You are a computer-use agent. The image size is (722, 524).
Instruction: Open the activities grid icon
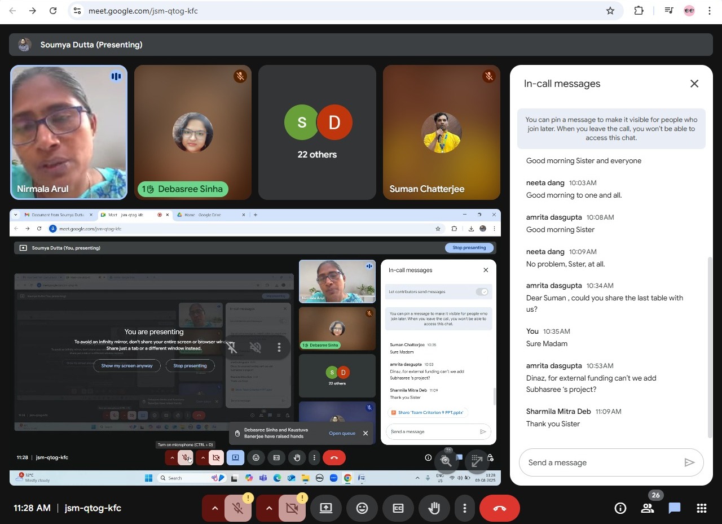pos(702,508)
